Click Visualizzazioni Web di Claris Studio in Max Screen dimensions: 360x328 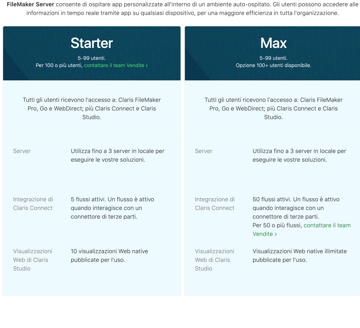pos(215,260)
